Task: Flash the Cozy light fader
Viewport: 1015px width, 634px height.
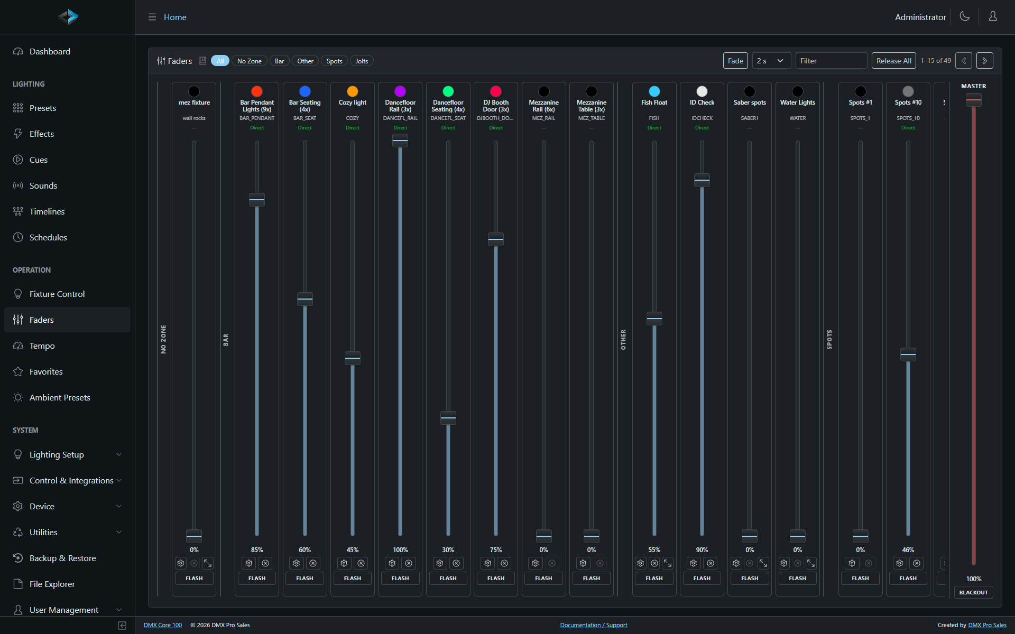Action: [x=353, y=578]
